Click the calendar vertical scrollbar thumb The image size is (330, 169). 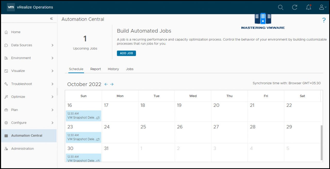[321, 143]
